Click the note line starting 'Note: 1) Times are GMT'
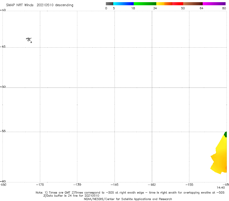This screenshot has height=201, width=229. 130,193
